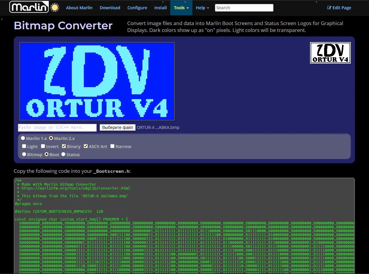
Task: Expand the Tools dropdown menu
Action: point(181,8)
